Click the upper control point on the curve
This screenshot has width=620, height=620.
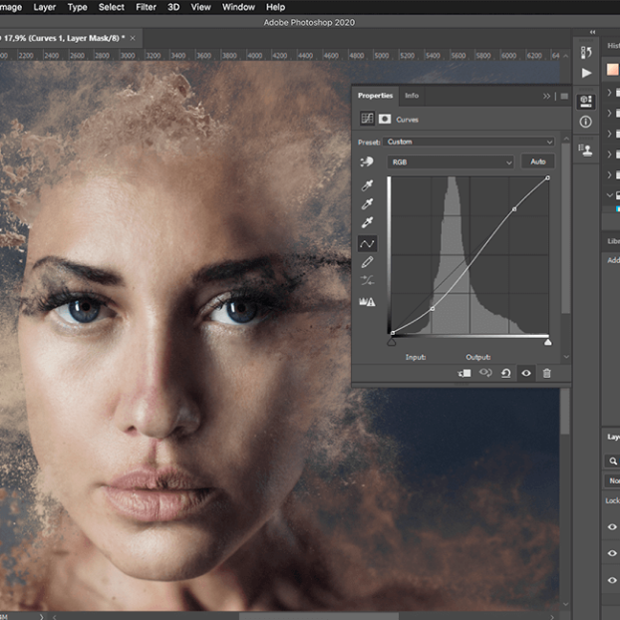point(514,209)
